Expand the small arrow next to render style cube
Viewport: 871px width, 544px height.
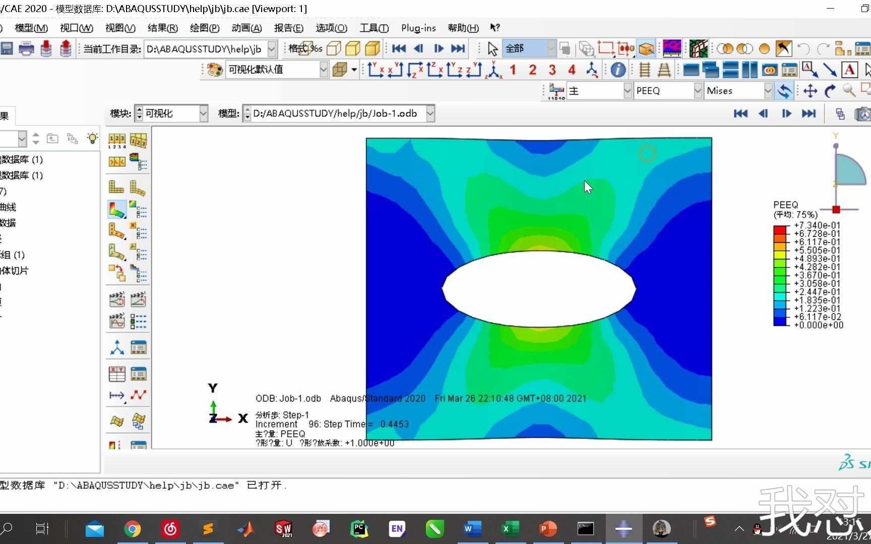[x=354, y=70]
